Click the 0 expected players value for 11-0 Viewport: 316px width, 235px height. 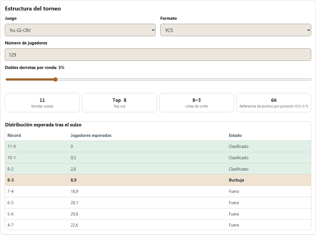(x=72, y=146)
